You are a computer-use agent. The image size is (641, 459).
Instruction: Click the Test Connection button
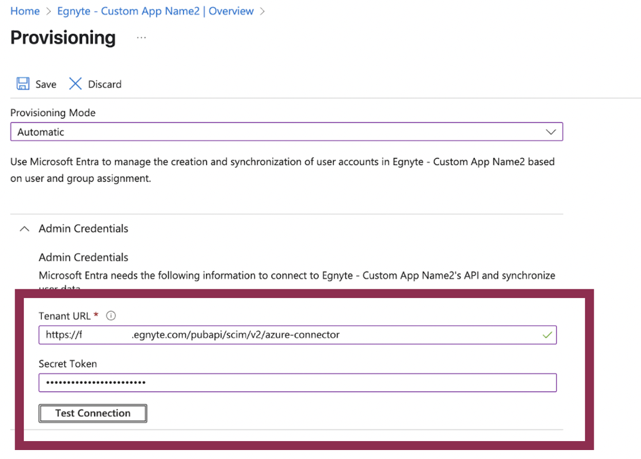click(x=92, y=413)
